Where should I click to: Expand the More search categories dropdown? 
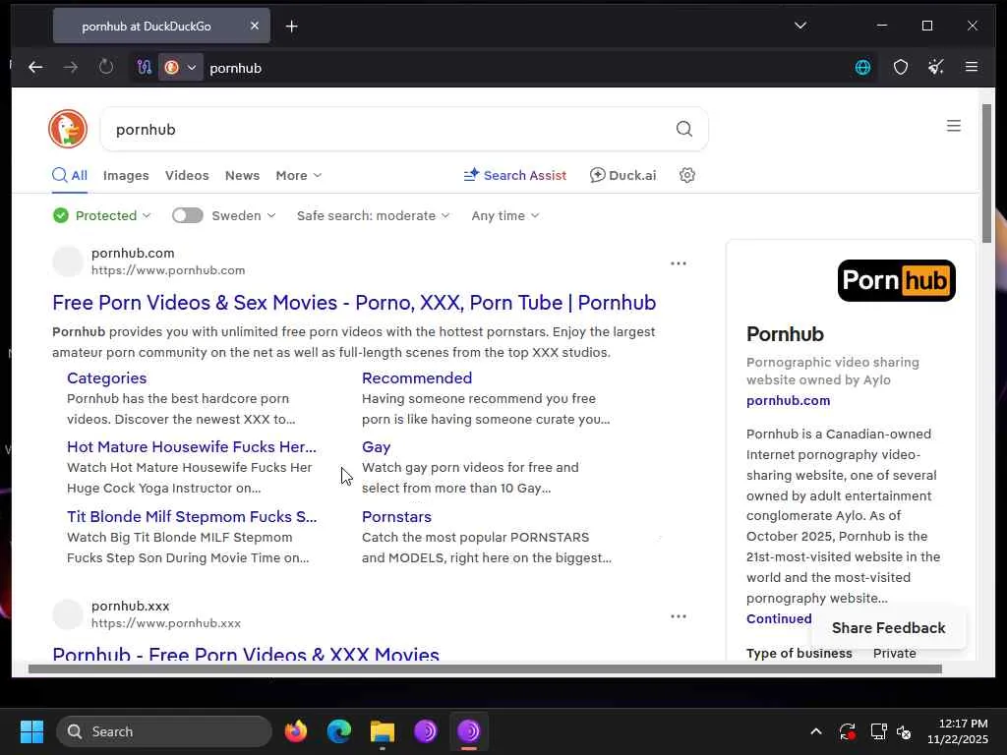click(299, 175)
